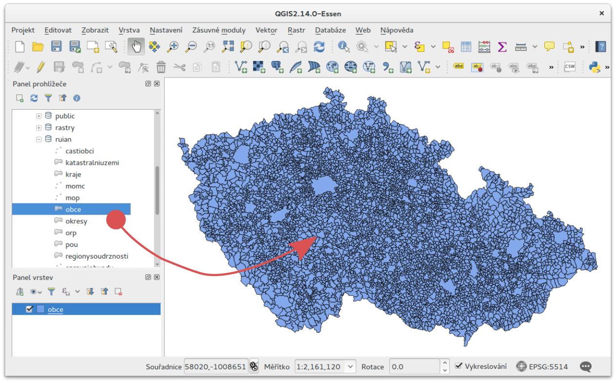Expand the rastry schema node
This screenshot has width=616, height=381.
(39, 128)
